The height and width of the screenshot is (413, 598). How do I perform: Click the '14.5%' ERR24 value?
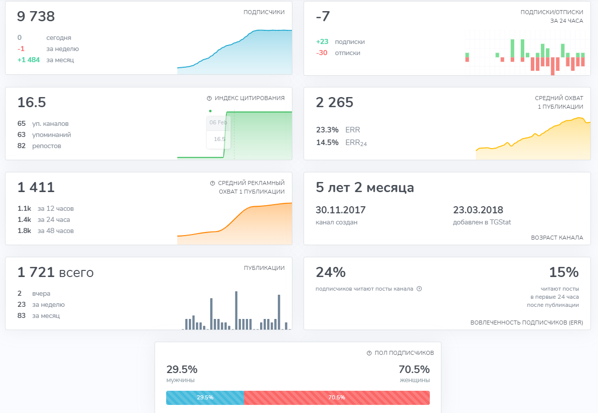point(327,143)
